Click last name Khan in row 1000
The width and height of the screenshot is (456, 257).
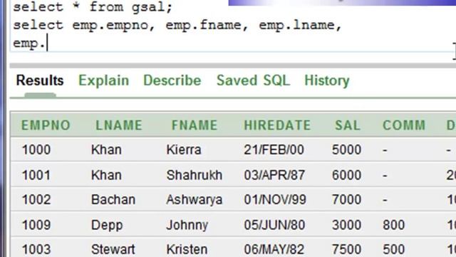pos(106,150)
